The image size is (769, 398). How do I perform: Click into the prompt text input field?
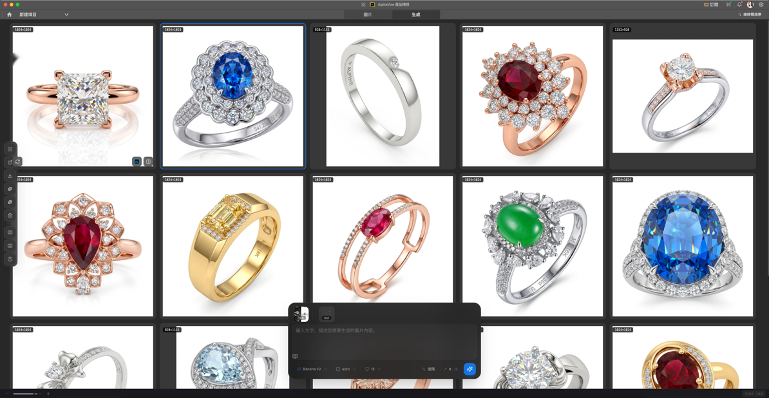(384, 341)
